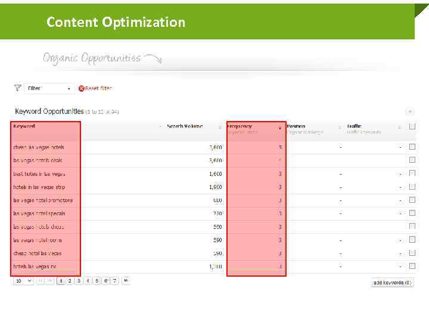This screenshot has width=429, height=322.
Task: Click the sort icon beside Traffic column
Action: (x=399, y=127)
